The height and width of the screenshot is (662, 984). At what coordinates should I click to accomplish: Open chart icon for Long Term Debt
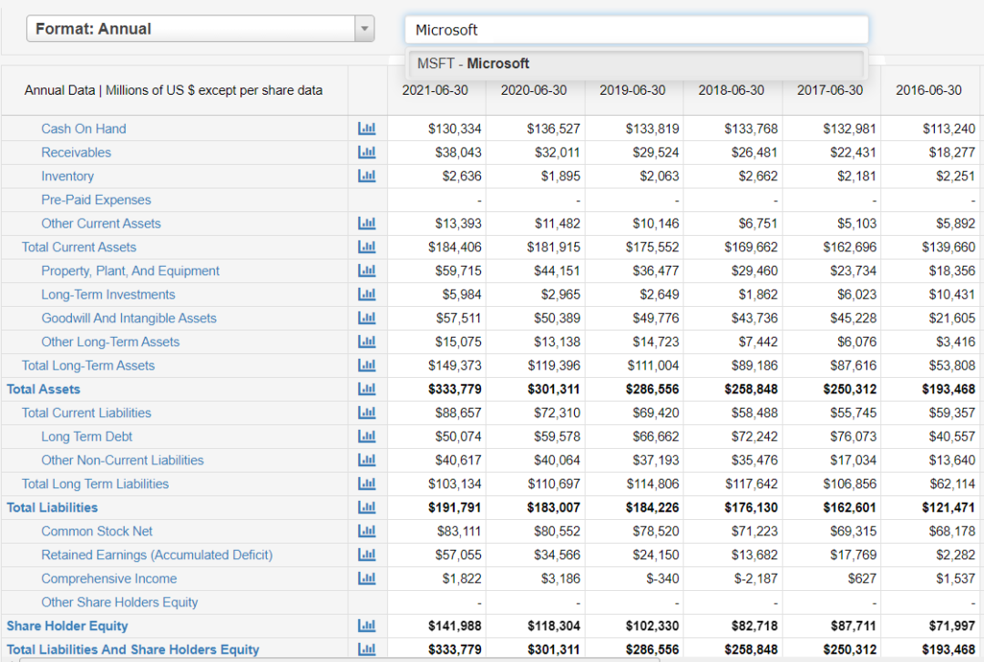(366, 437)
